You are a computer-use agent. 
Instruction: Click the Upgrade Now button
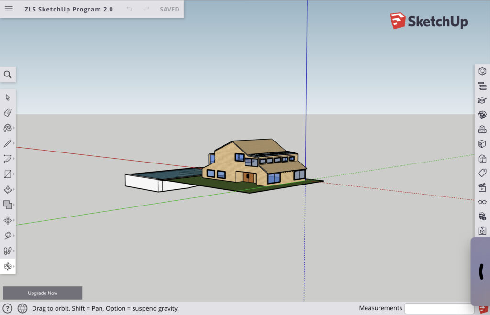43,293
